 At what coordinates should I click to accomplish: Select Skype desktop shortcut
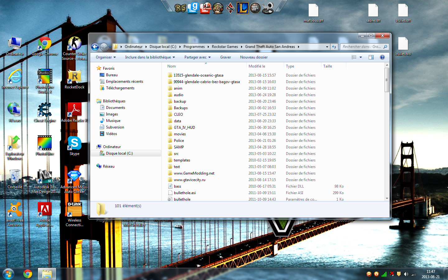tap(75, 146)
